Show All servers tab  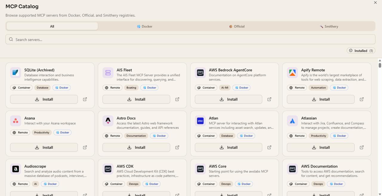tap(52, 26)
